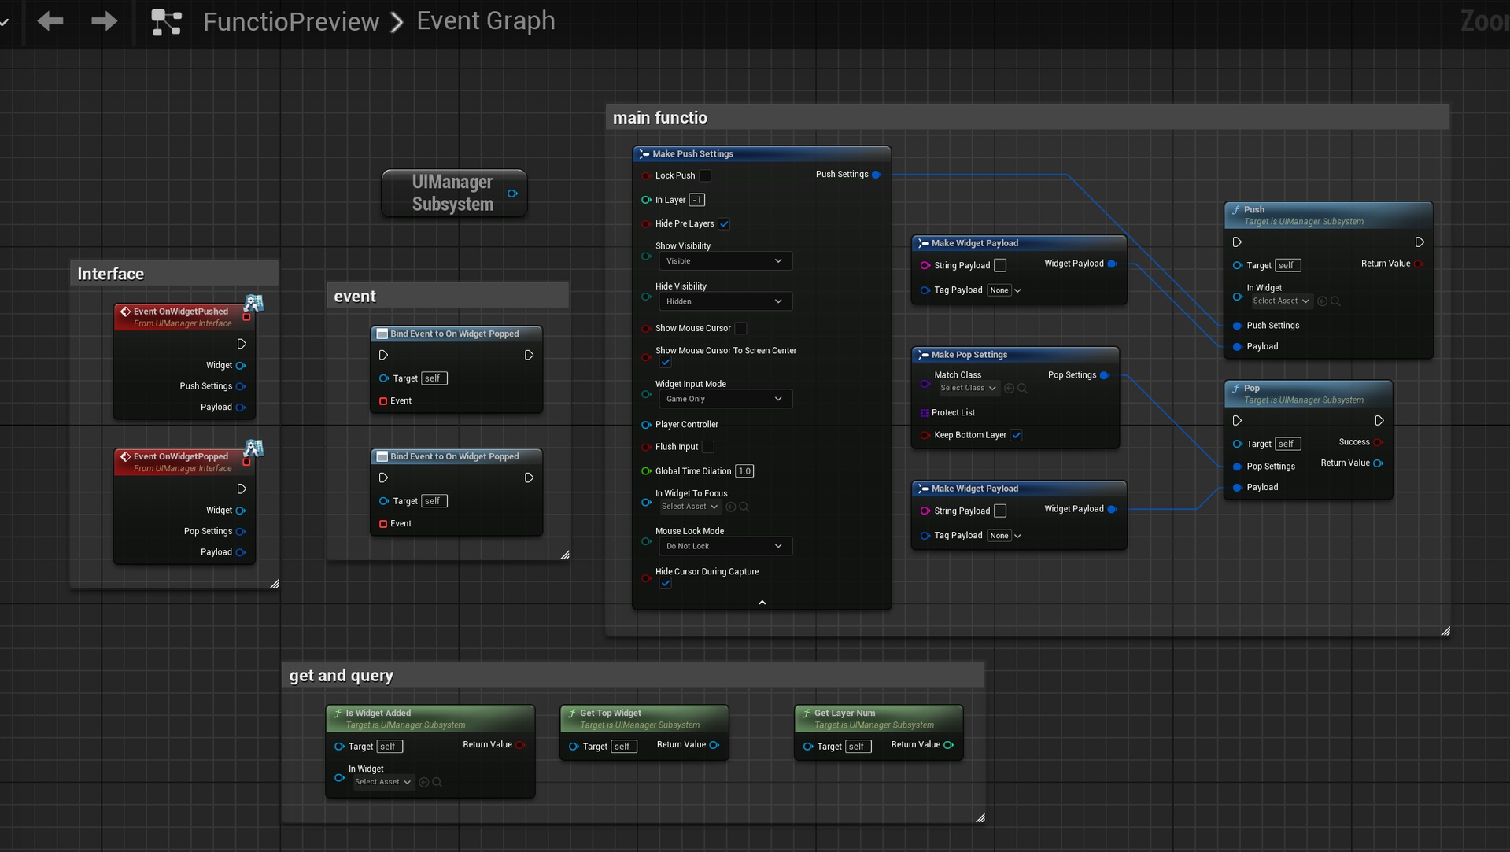Click Event OnWidgetPopped exec output pin

click(x=242, y=489)
